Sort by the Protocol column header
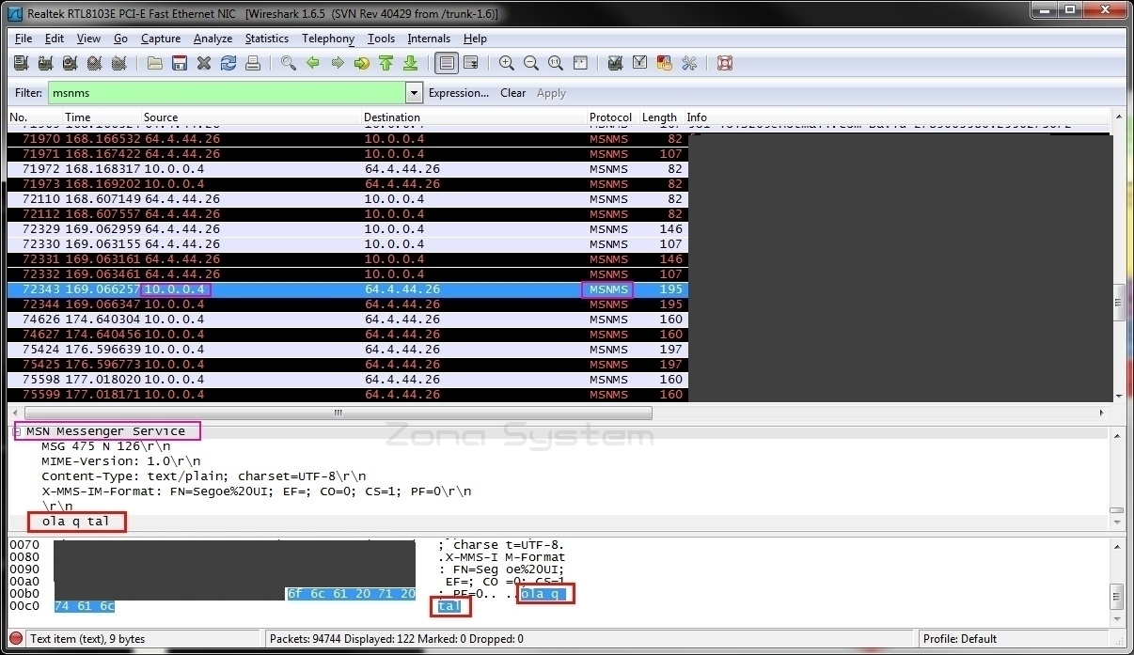 pos(612,117)
